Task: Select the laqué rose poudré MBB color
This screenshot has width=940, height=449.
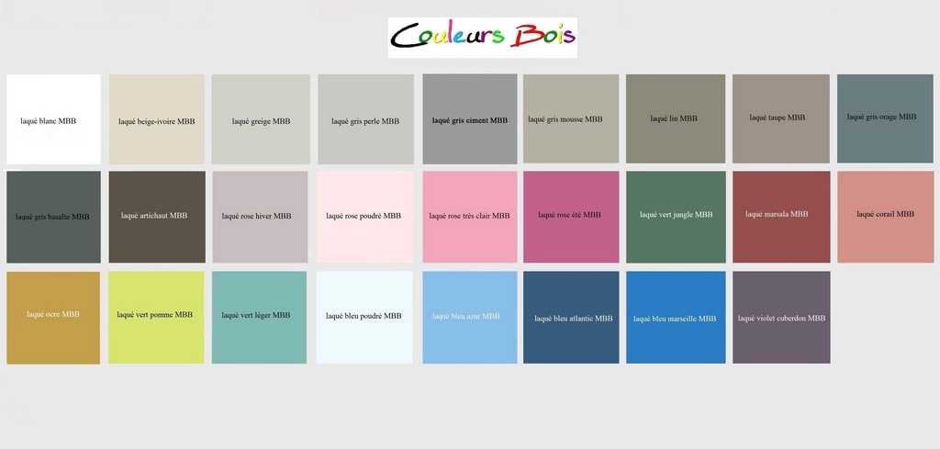Action: [x=364, y=217]
